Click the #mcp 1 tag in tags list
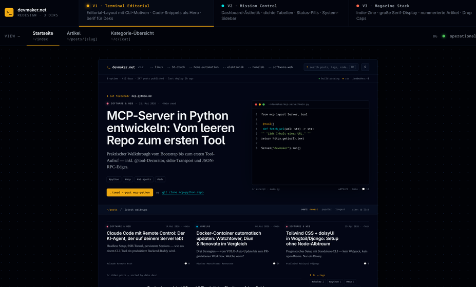Image resolution: width=476 pixels, height=287 pixels. [350, 282]
